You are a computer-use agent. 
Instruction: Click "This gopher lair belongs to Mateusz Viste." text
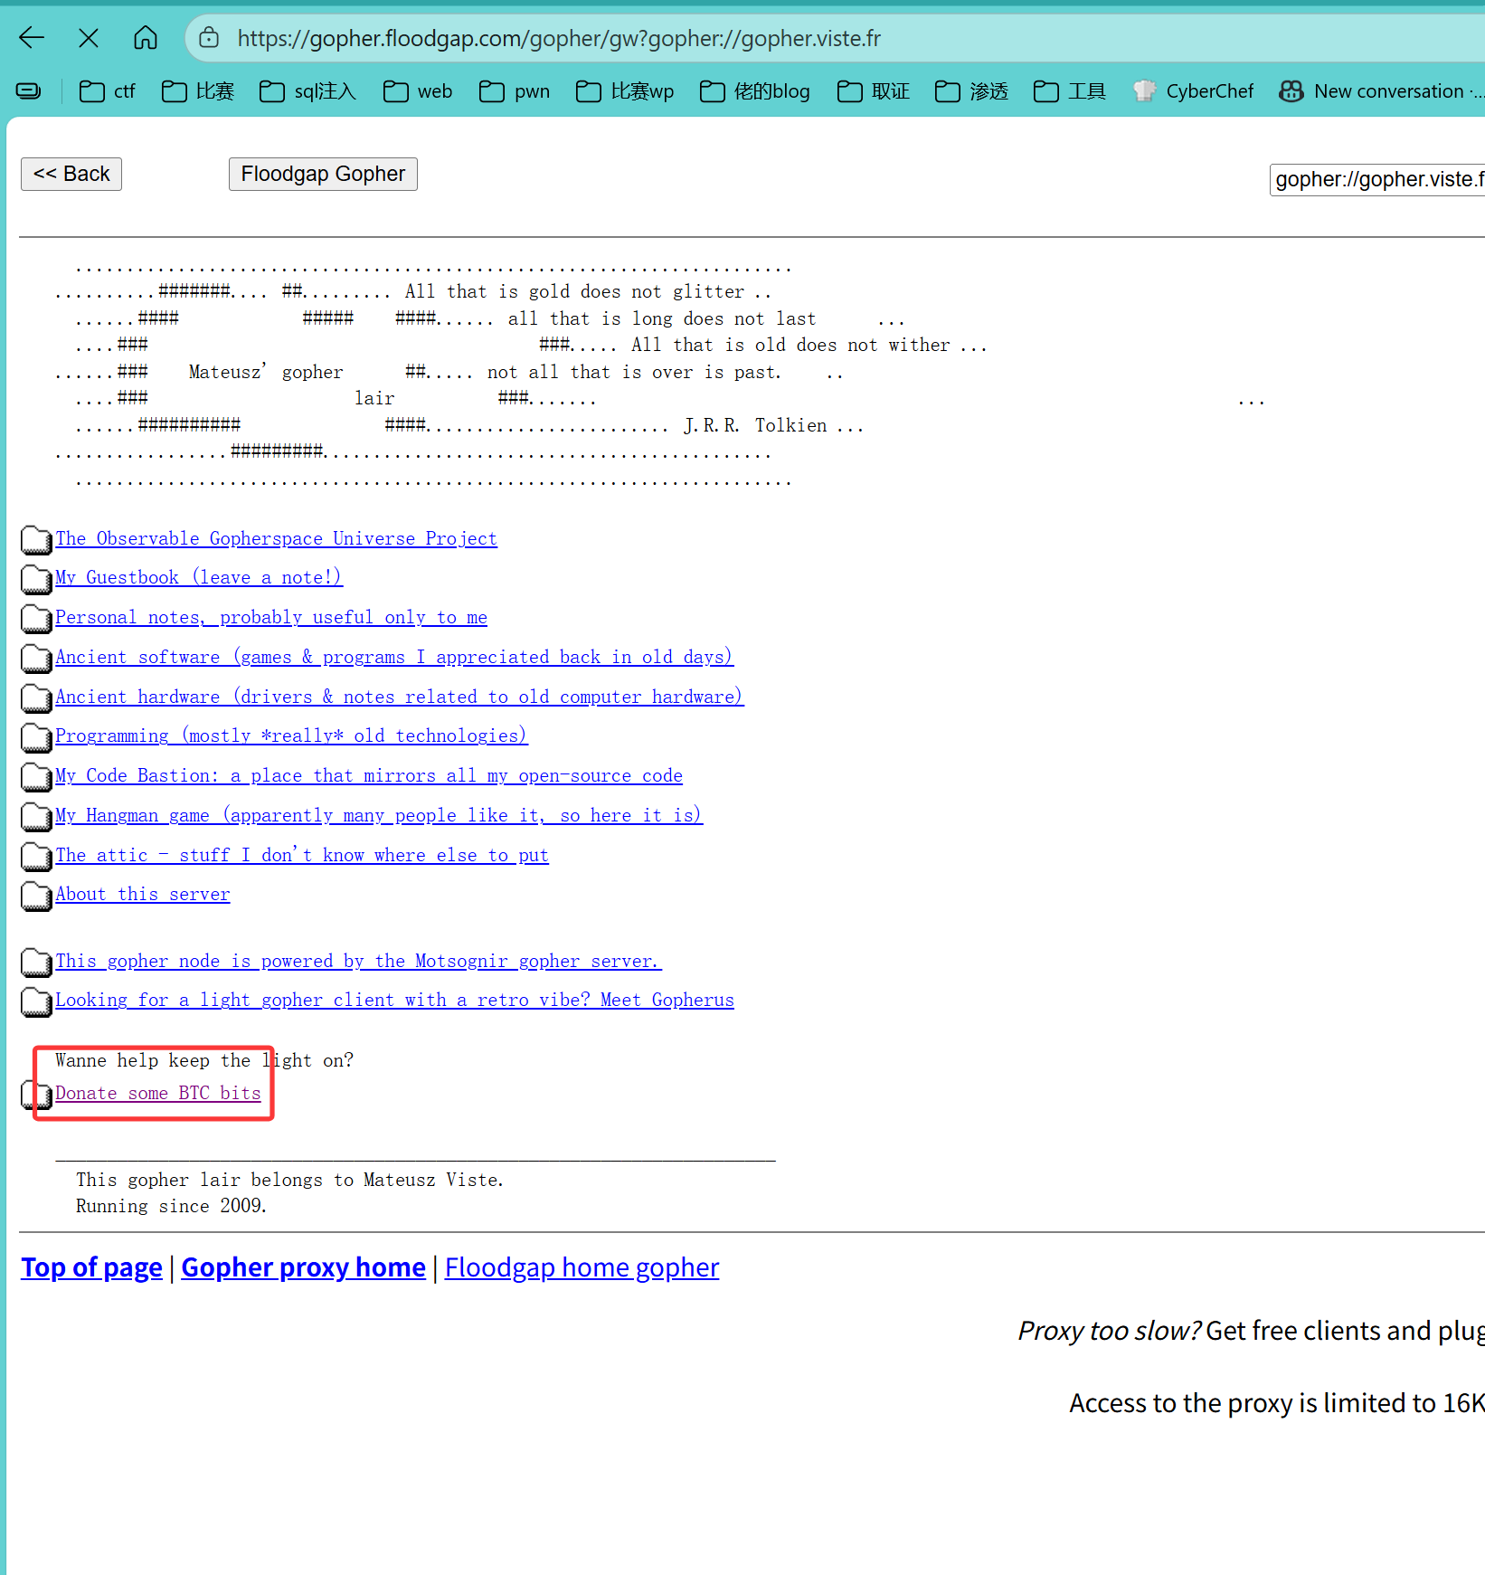(290, 1180)
